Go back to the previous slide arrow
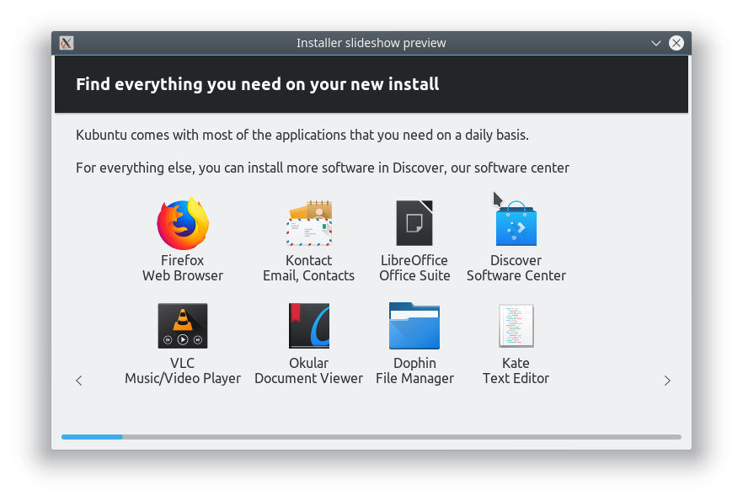 79,381
